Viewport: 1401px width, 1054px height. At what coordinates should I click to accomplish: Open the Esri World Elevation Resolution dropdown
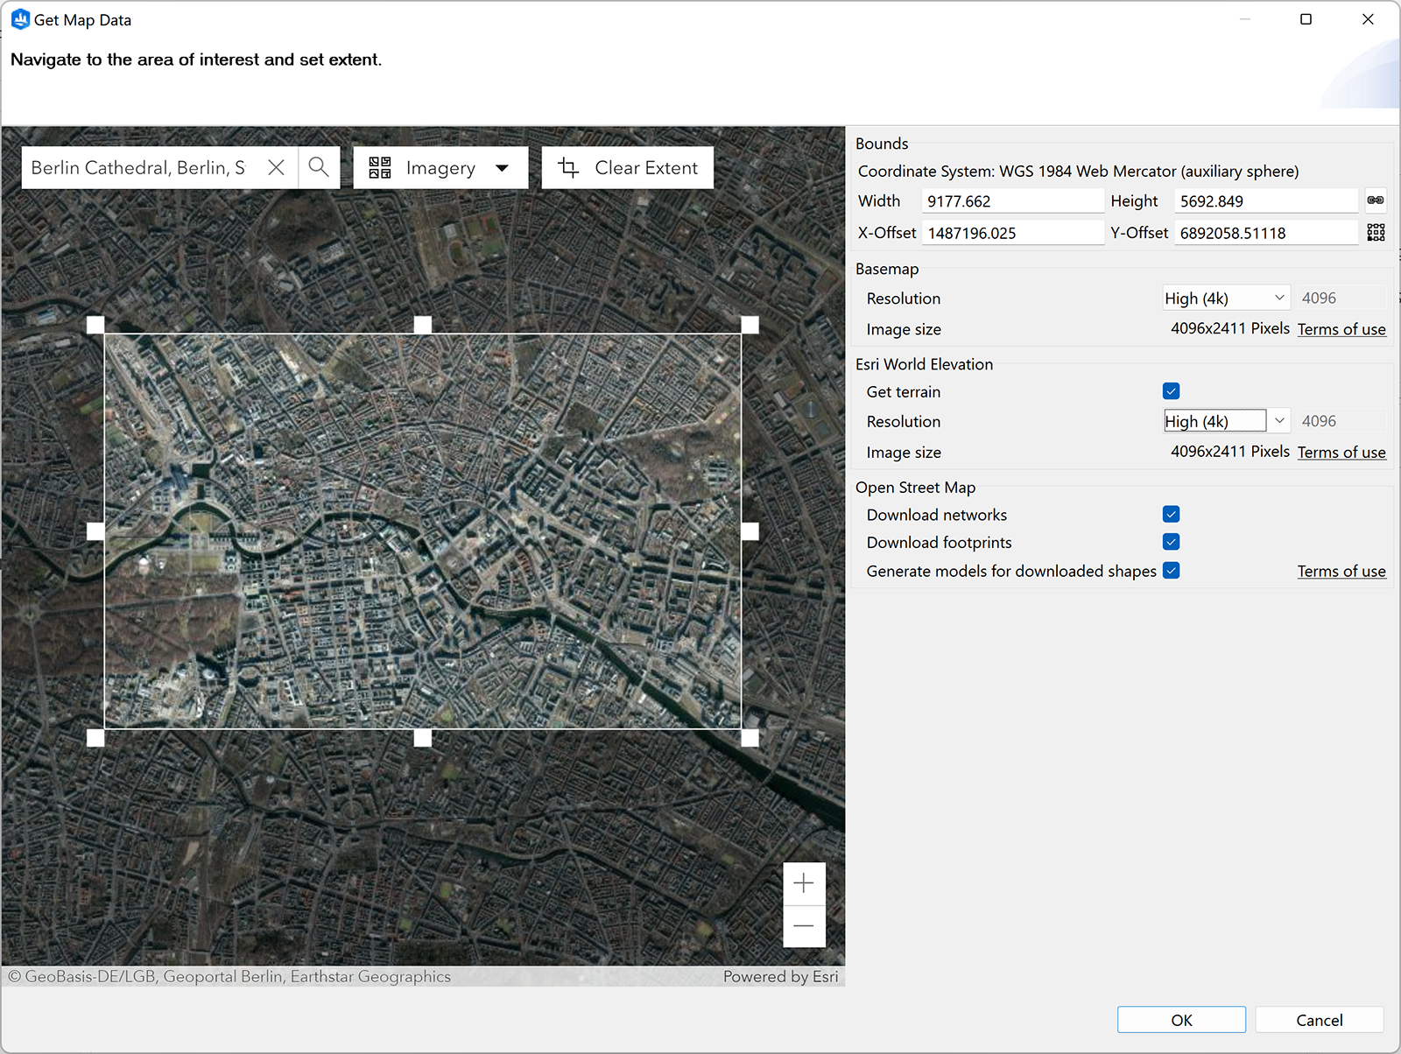pos(1278,421)
